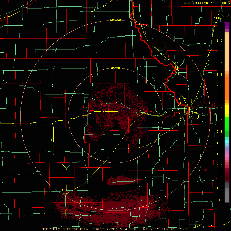Click the purple top segment of the color bar
The height and width of the screenshot is (231, 231).
pyautogui.click(x=227, y=26)
